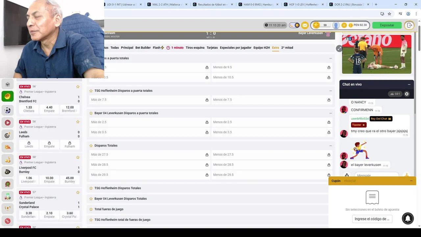421x237 pixels.
Task: Click the notification bell icon
Action: click(x=408, y=219)
